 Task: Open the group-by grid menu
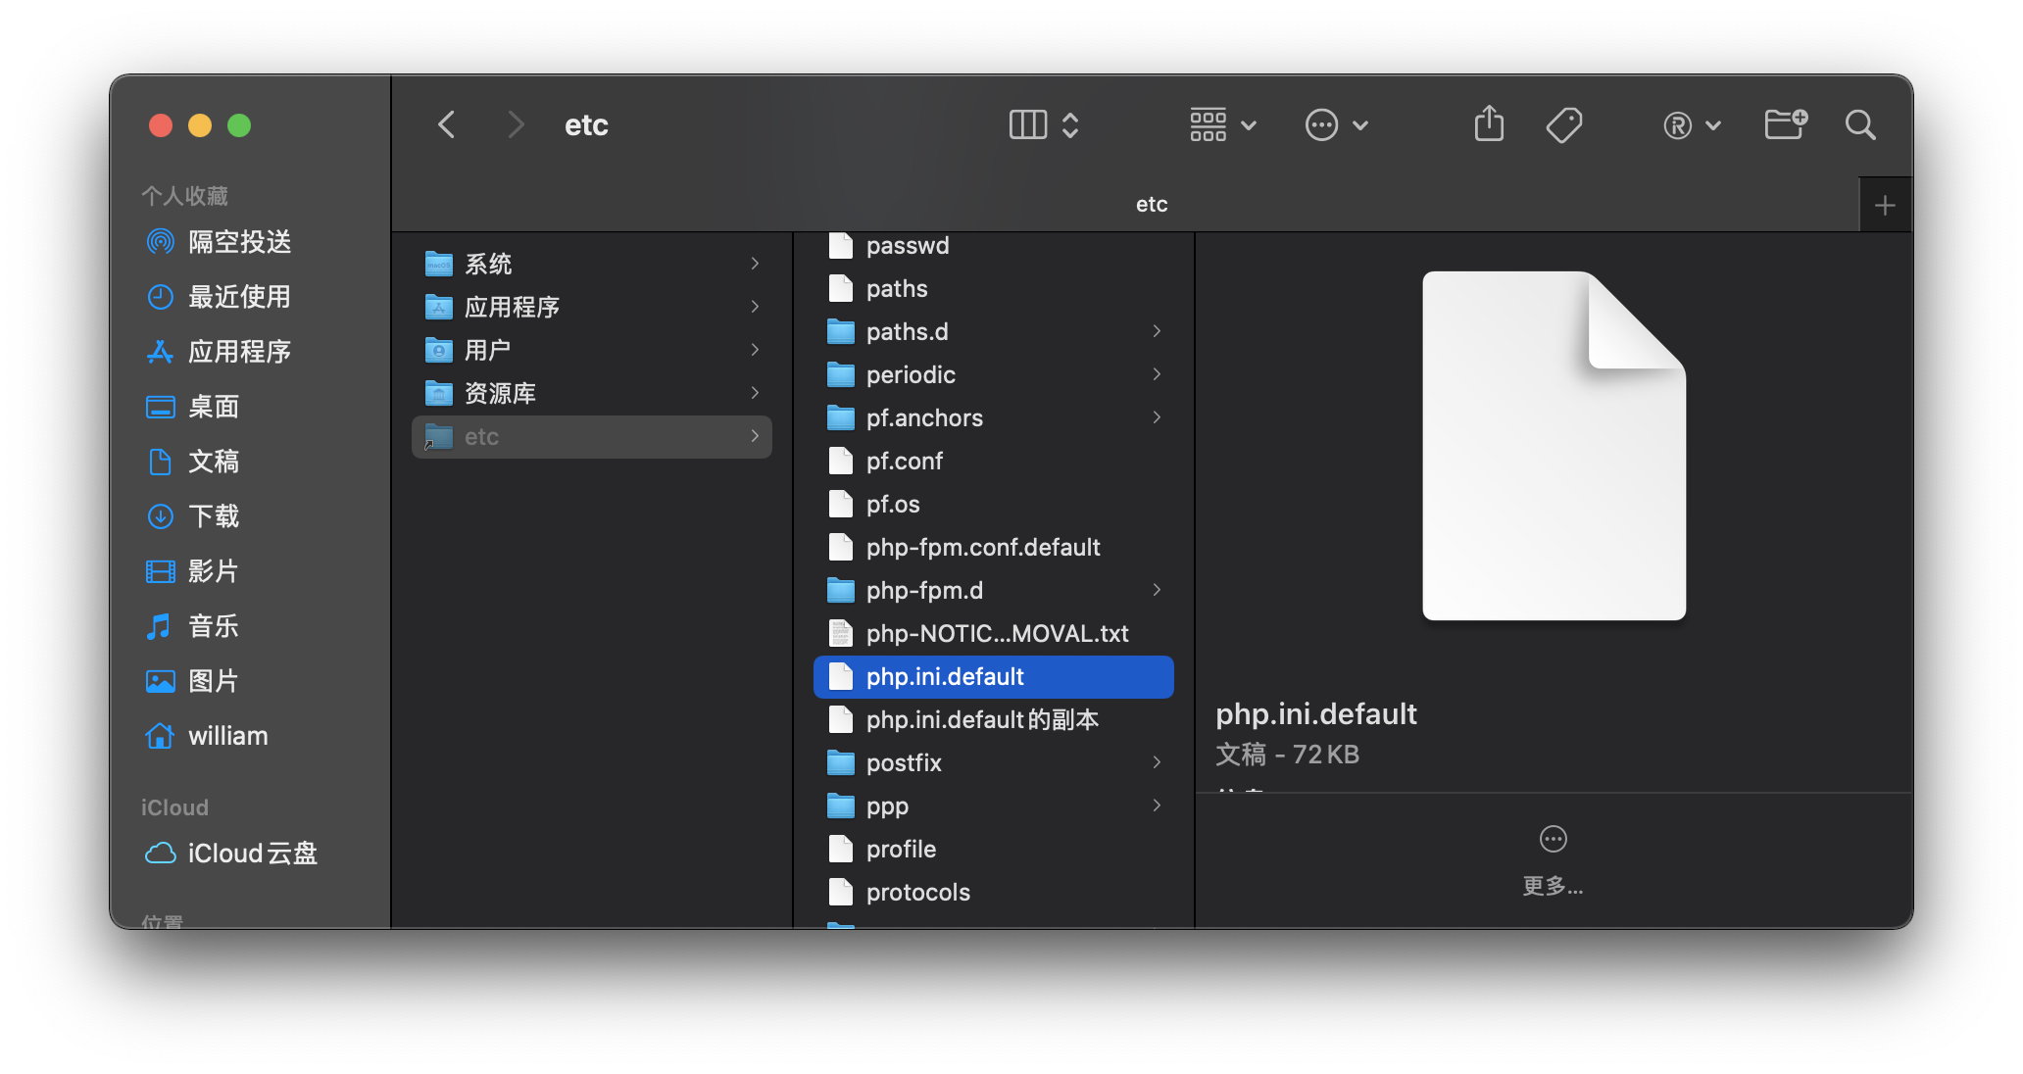point(1222,124)
